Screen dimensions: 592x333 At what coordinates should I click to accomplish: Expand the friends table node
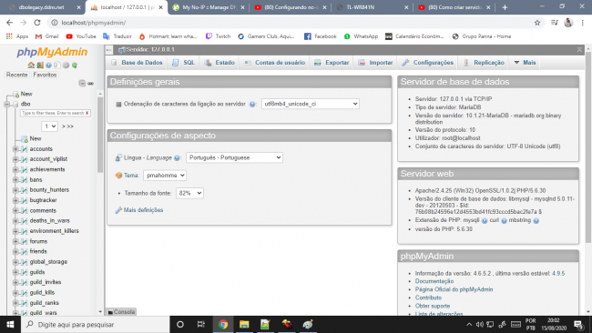pyautogui.click(x=15, y=251)
